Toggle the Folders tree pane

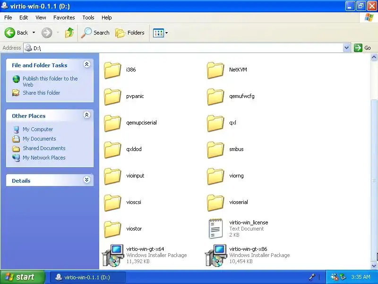[129, 33]
